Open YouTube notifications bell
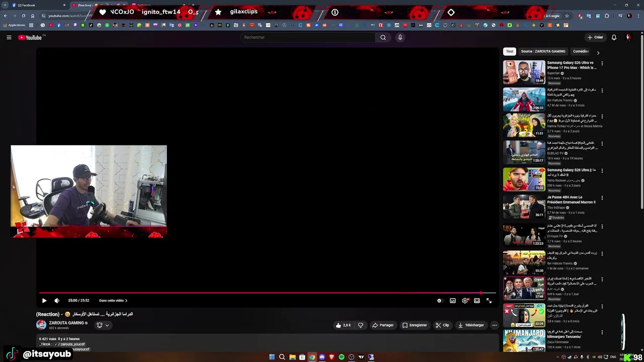 click(614, 37)
